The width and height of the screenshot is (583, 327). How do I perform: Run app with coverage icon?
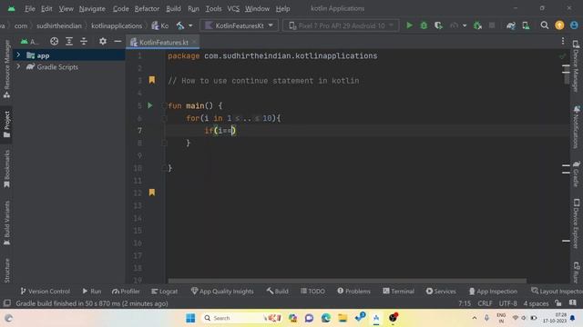pyautogui.click(x=438, y=25)
